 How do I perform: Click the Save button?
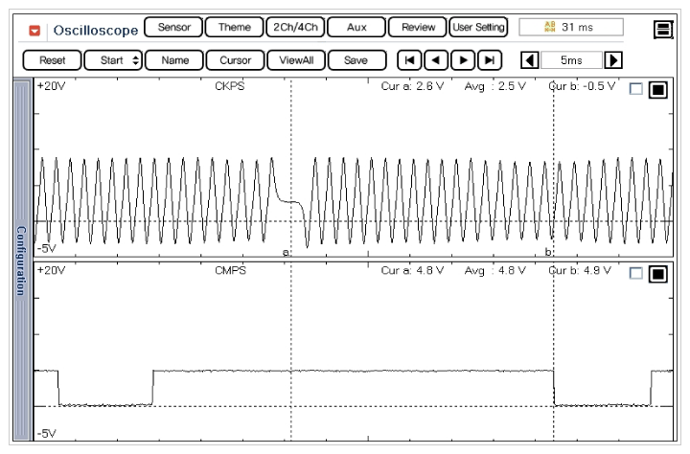coord(356,60)
